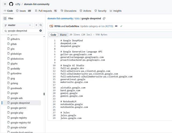Click the bard.google.com line

[70, 90]
